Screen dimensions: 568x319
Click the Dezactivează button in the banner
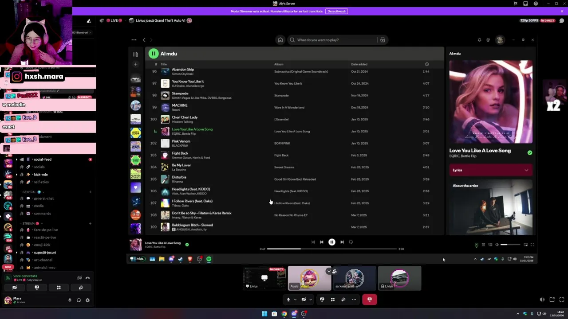click(336, 11)
